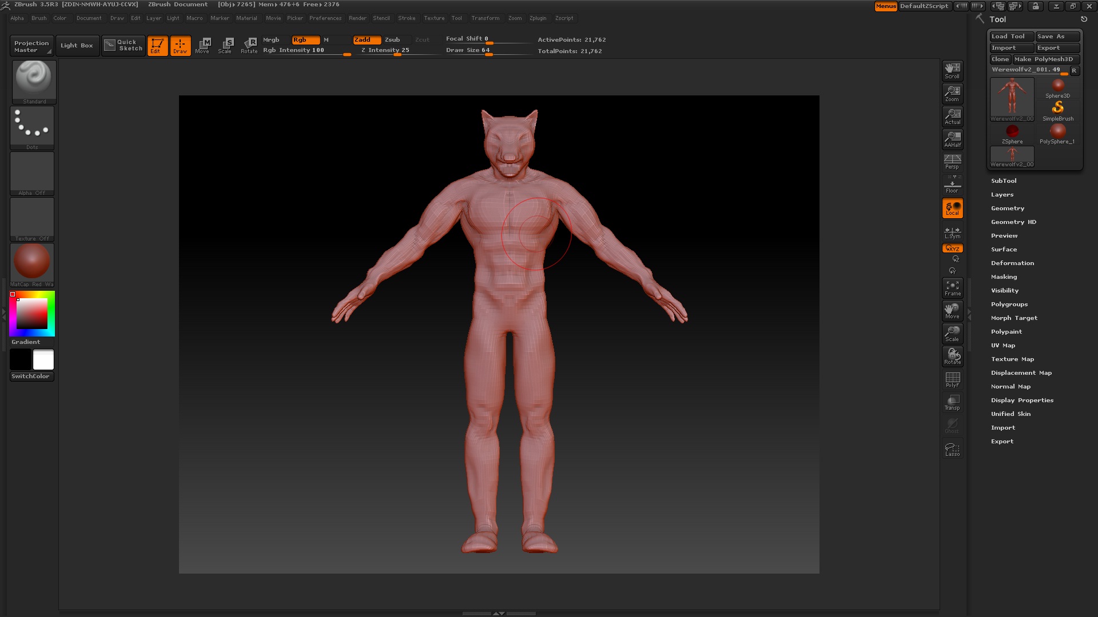
Task: Open the Transform menu
Action: click(486, 18)
